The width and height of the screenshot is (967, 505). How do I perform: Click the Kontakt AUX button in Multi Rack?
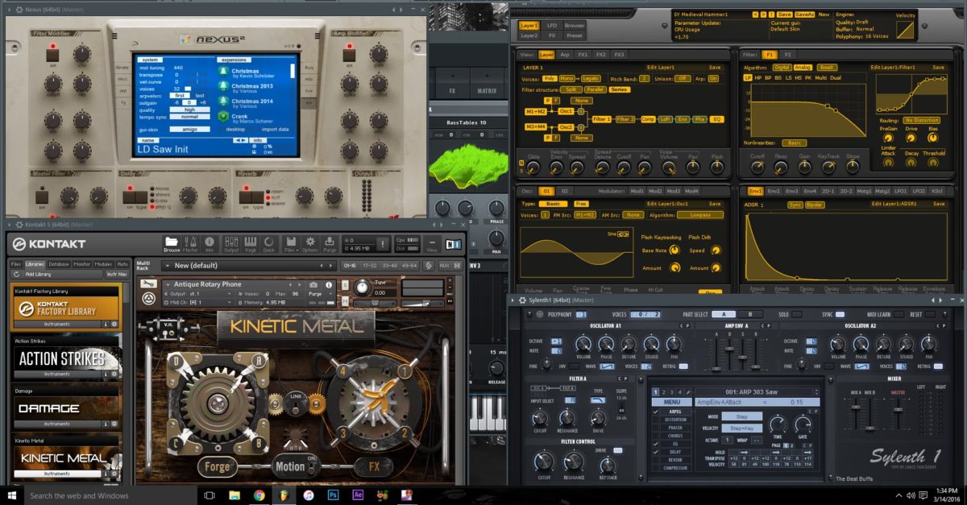click(x=445, y=264)
